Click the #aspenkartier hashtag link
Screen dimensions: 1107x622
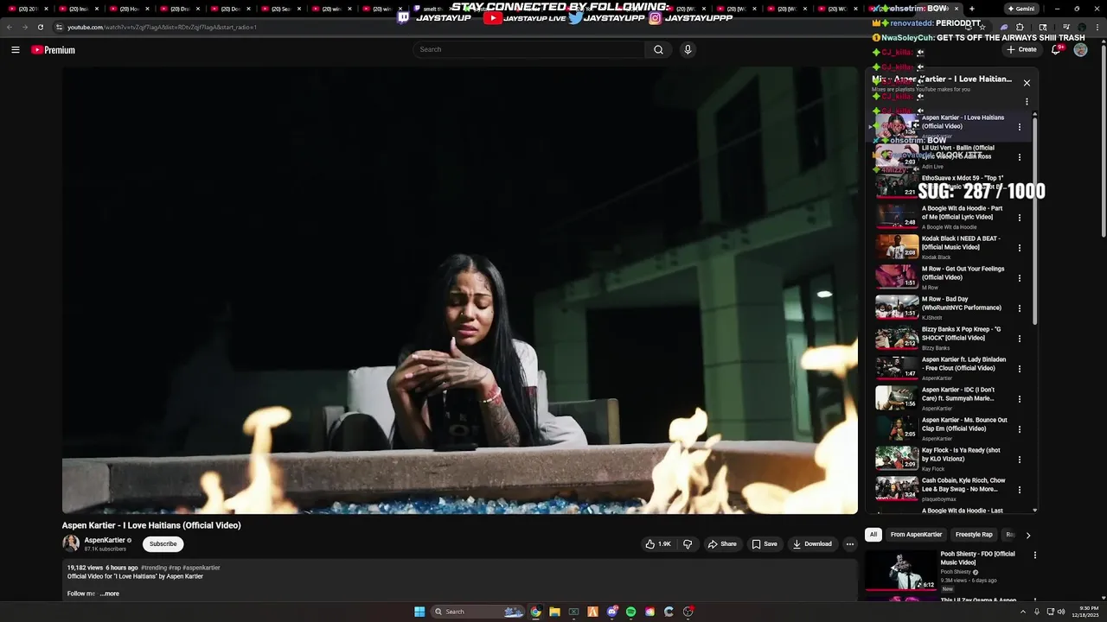[202, 568]
